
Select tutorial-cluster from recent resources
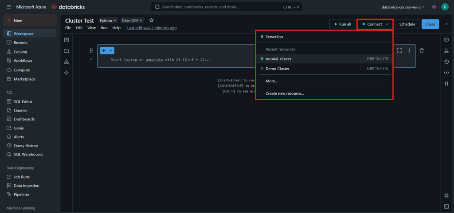click(324, 58)
